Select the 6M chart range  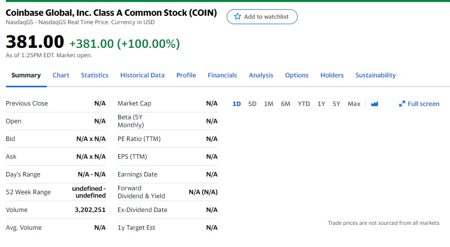coord(285,104)
